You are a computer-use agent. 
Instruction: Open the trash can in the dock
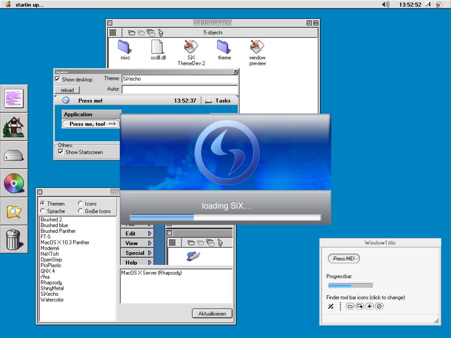click(x=14, y=239)
